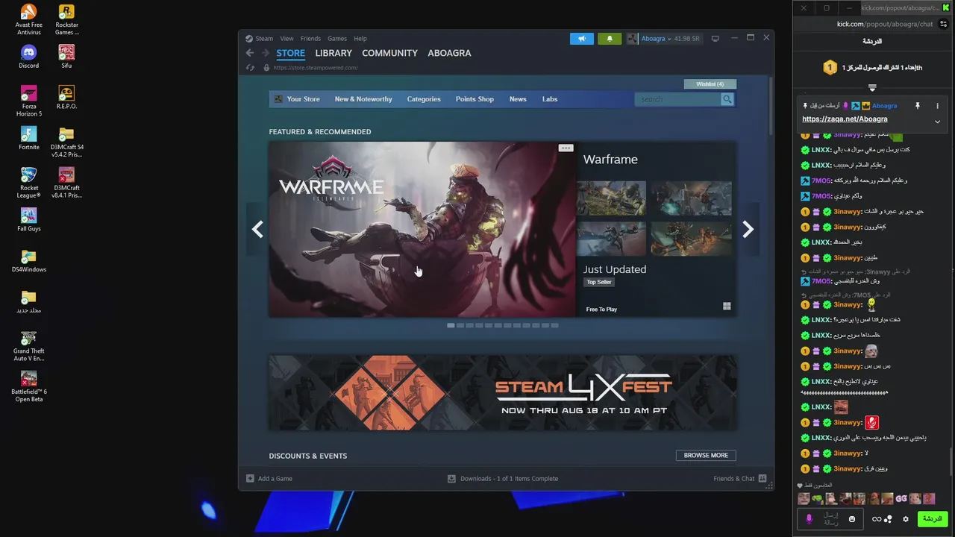
Task: Click the store search magnifier icon
Action: pos(727,99)
